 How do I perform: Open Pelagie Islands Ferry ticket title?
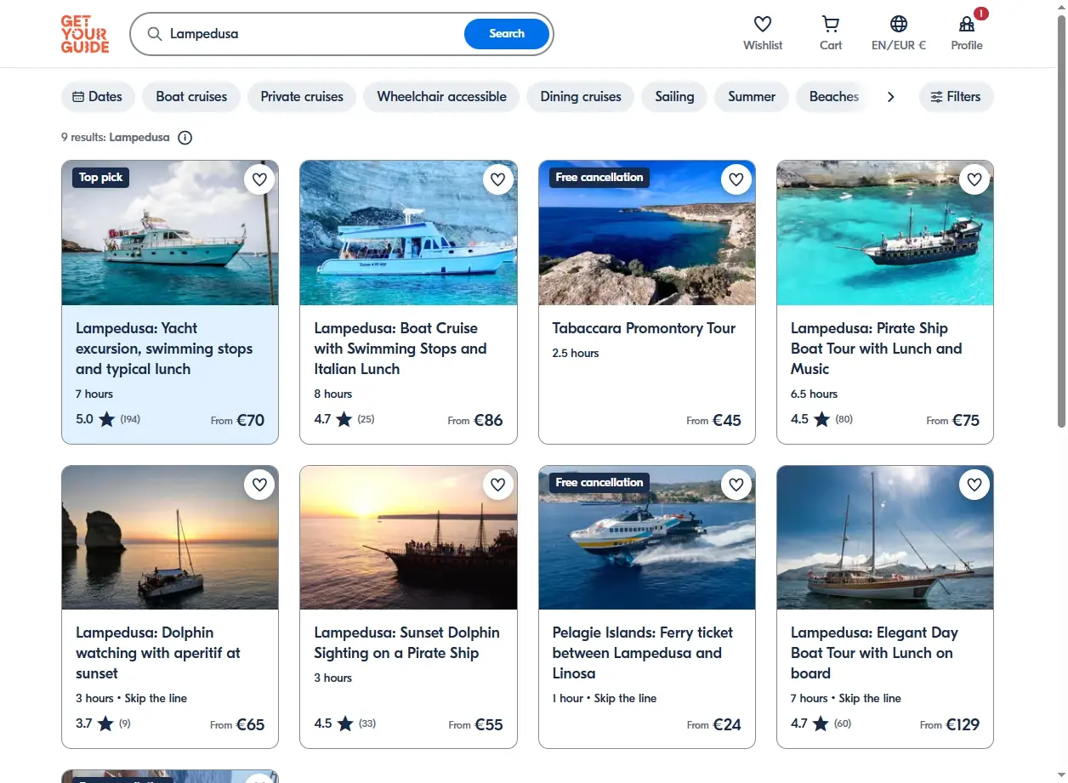point(642,653)
